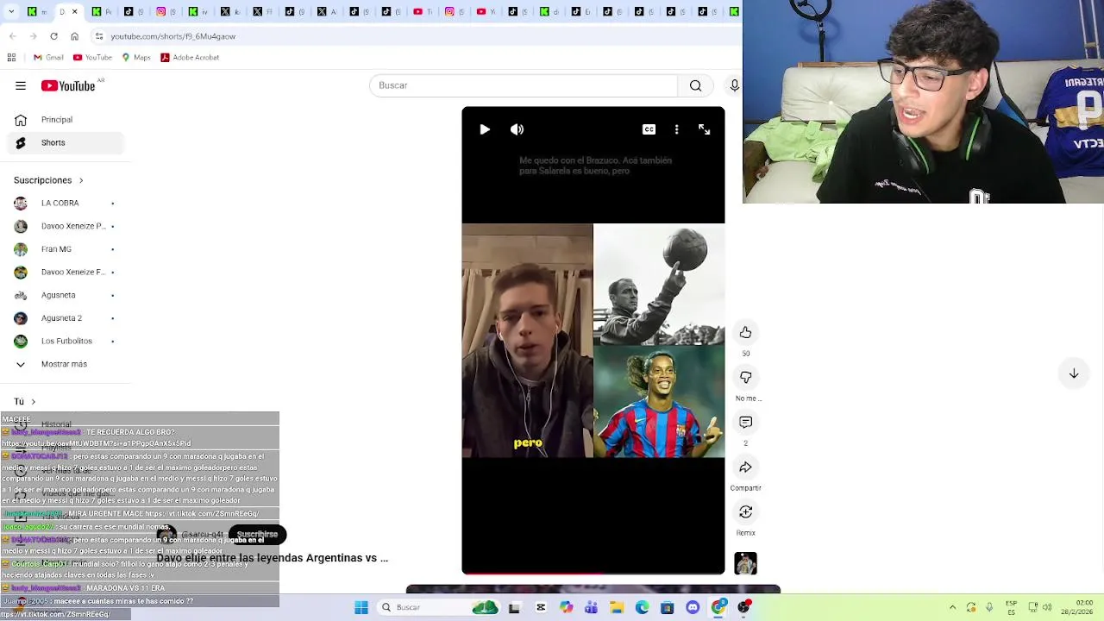The image size is (1104, 621).
Task: Open File Explorer from taskbar
Action: pyautogui.click(x=617, y=607)
